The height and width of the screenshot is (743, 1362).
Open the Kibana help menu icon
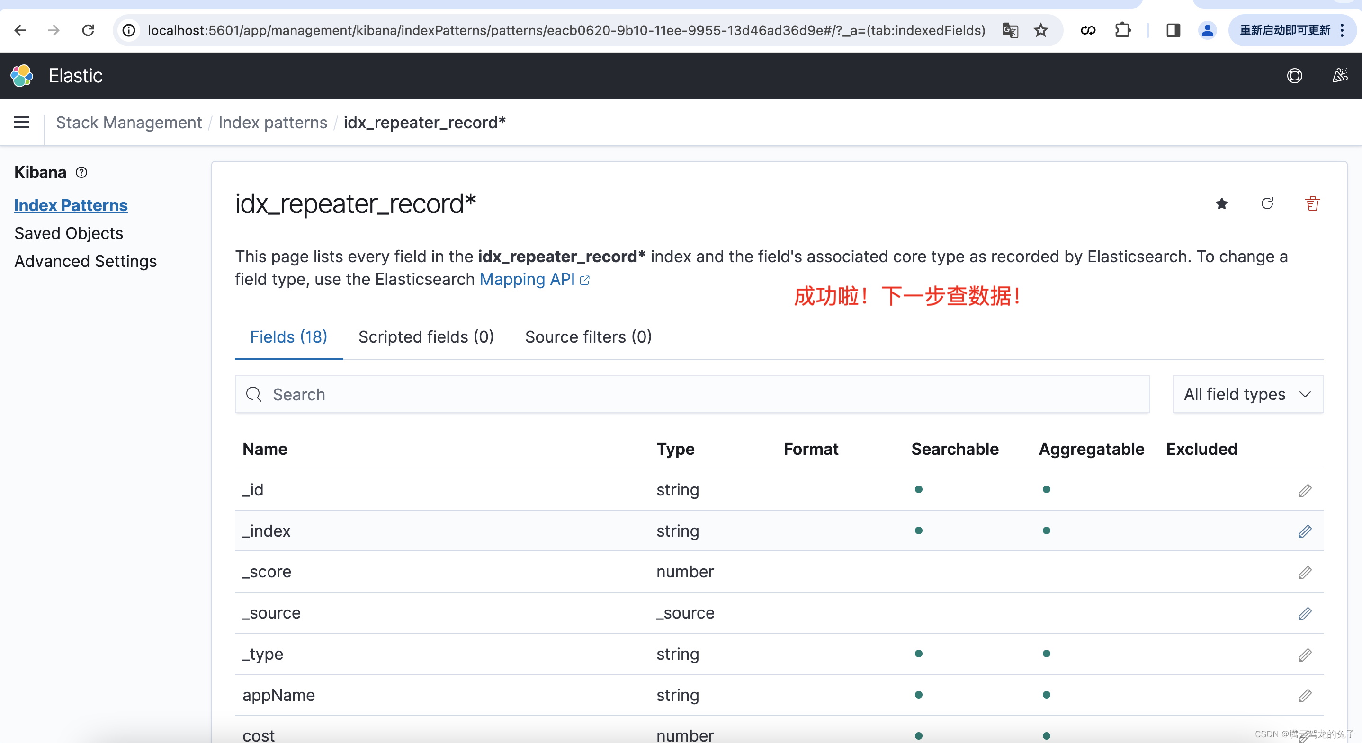point(1294,76)
